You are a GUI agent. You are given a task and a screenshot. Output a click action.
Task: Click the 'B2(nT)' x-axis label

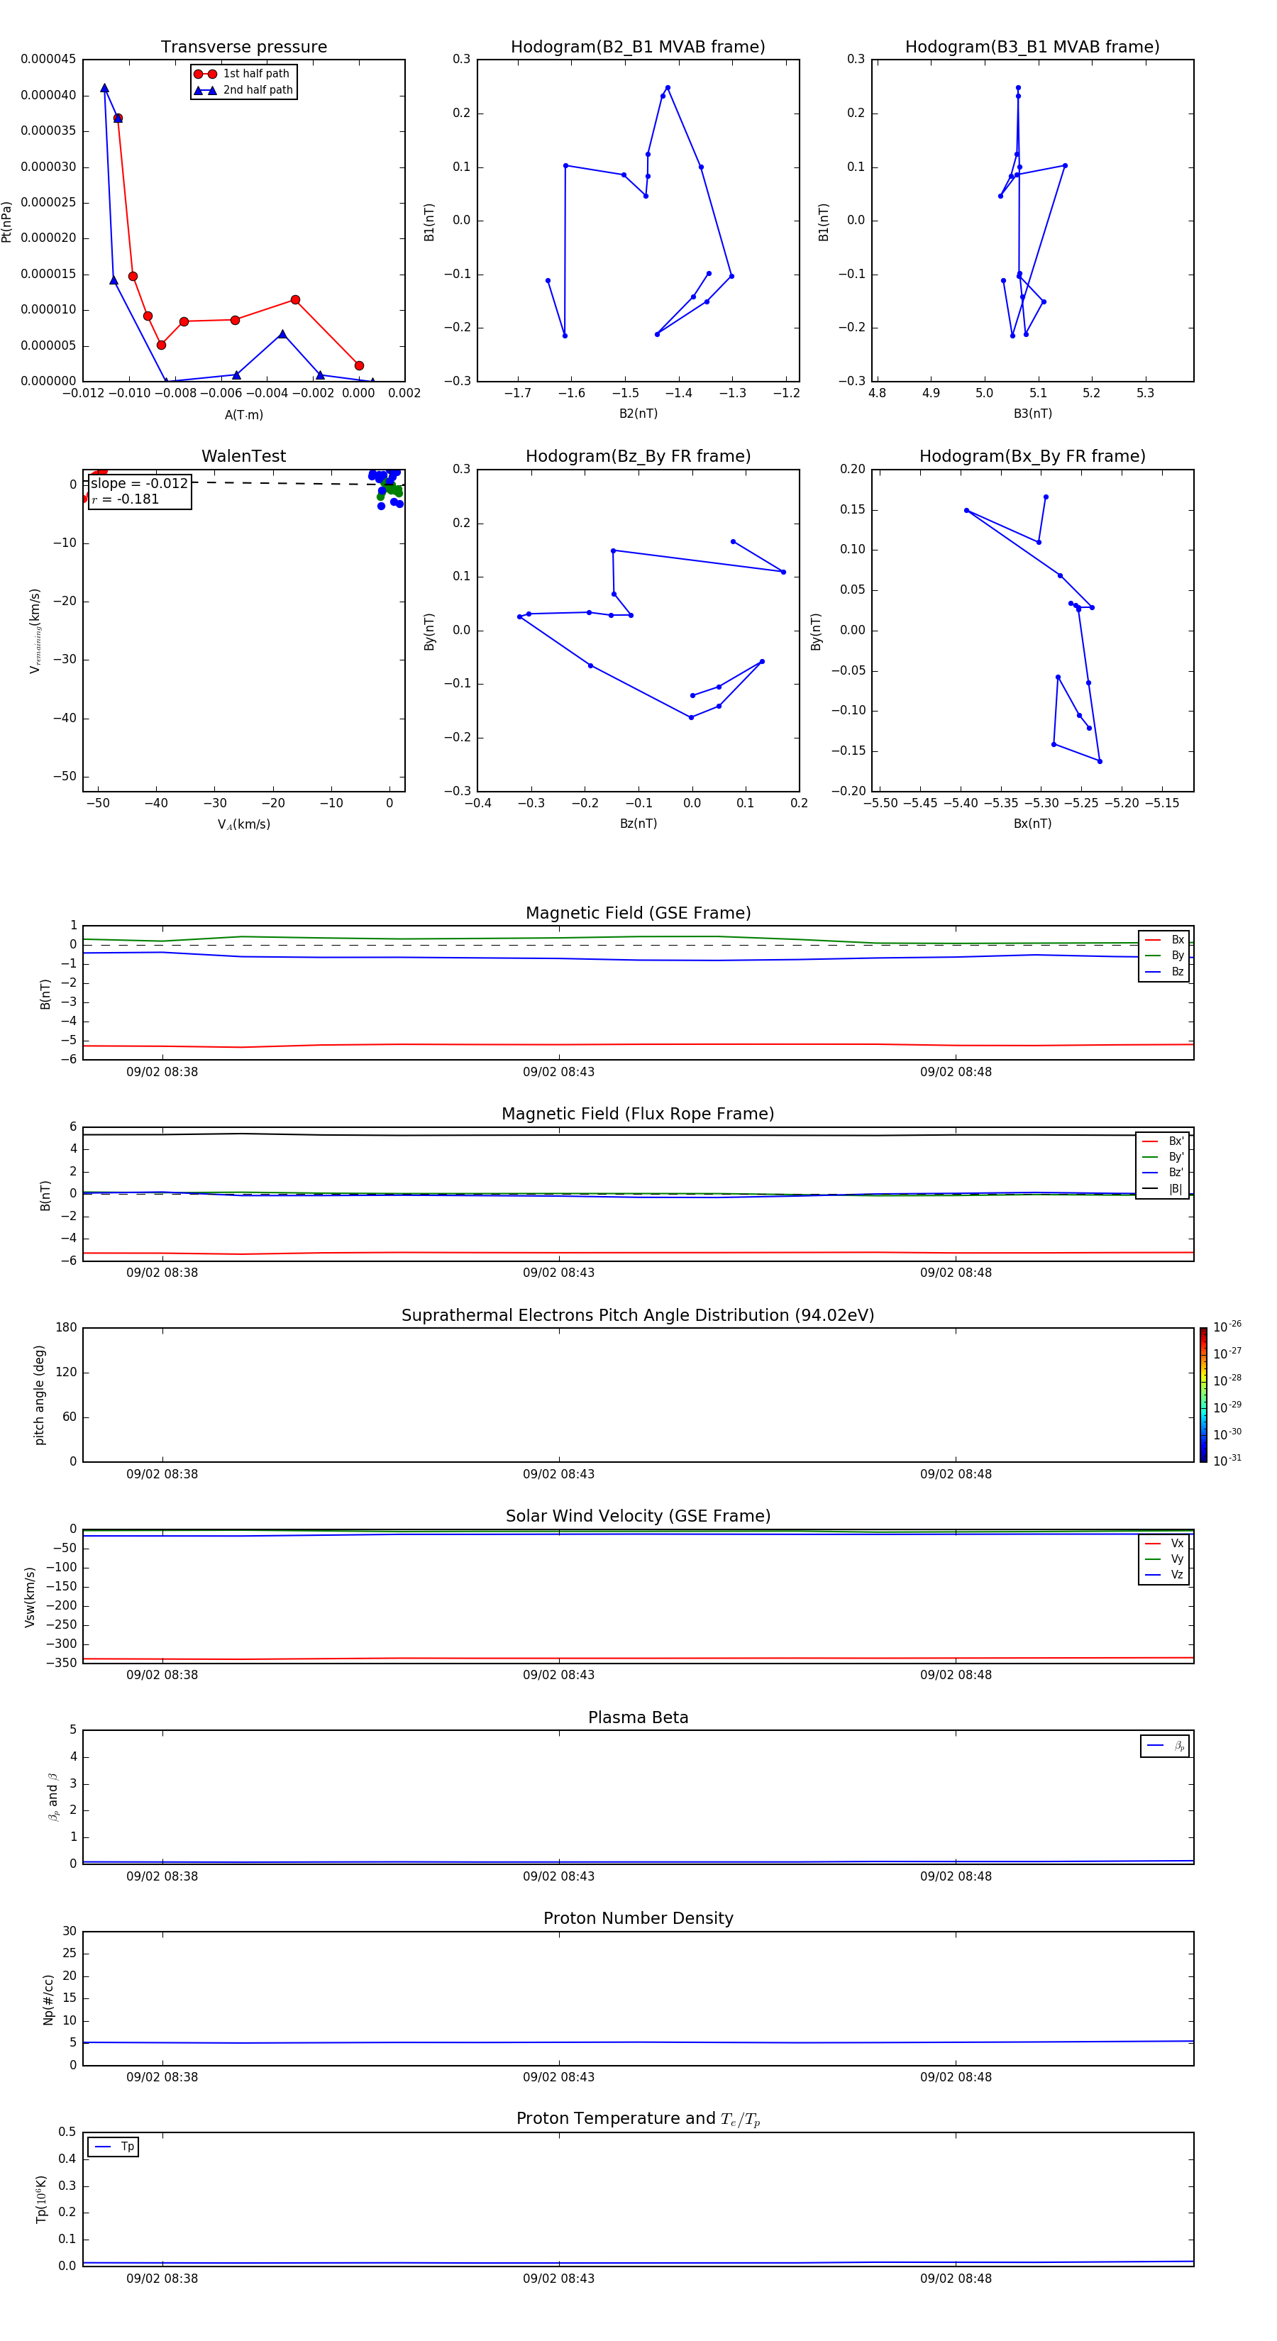tap(638, 414)
